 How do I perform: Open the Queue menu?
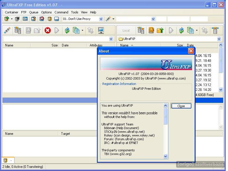(34, 12)
